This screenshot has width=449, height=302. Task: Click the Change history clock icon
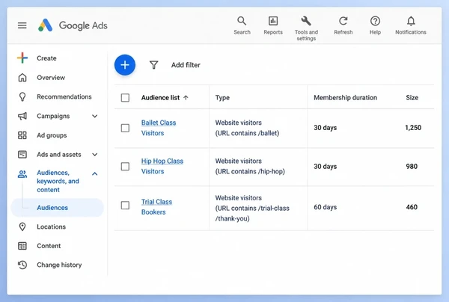22,265
